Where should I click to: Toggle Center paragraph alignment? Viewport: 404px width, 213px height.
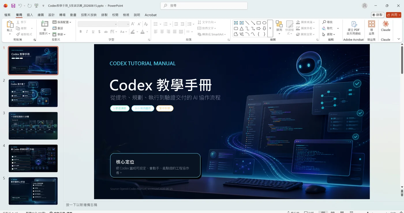(x=162, y=31)
